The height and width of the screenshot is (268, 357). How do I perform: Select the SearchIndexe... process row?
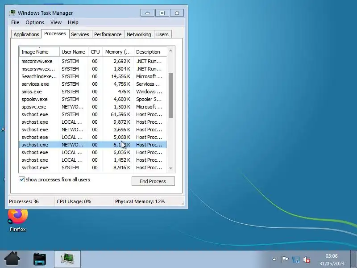pos(93,76)
